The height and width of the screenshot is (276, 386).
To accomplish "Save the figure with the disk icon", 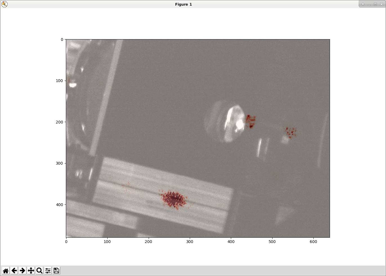I will 56,271.
